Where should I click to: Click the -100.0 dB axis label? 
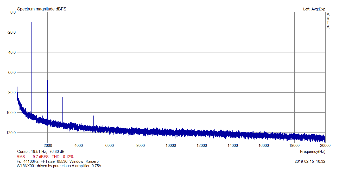tap(11, 113)
